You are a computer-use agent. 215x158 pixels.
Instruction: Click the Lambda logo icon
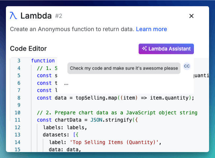(13, 15)
